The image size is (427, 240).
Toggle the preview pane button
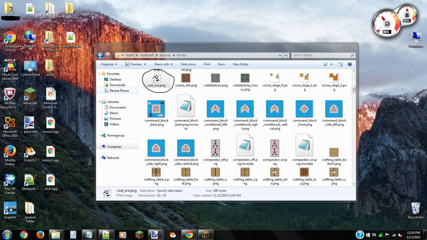[340, 64]
